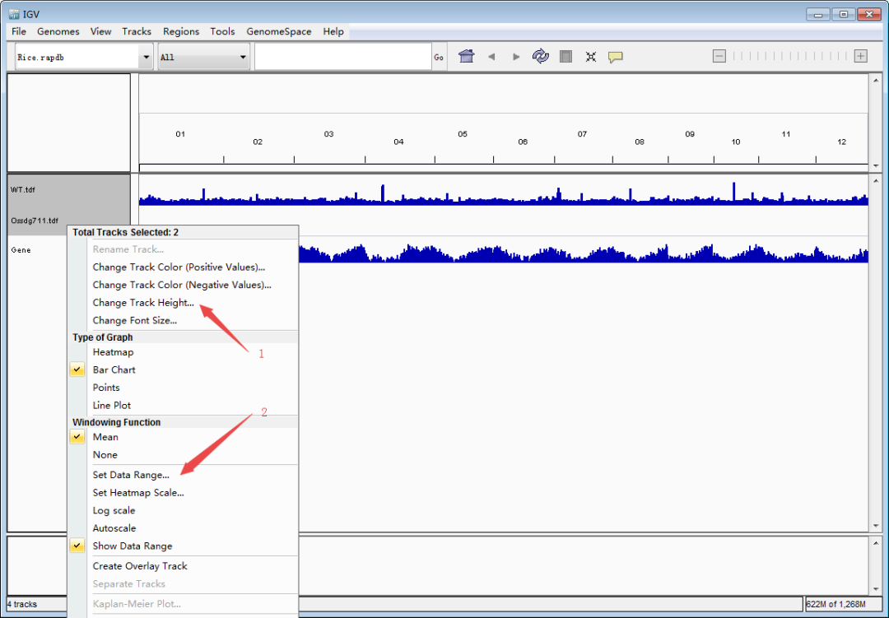Open the Tracks menu
The image size is (889, 618).
point(136,31)
